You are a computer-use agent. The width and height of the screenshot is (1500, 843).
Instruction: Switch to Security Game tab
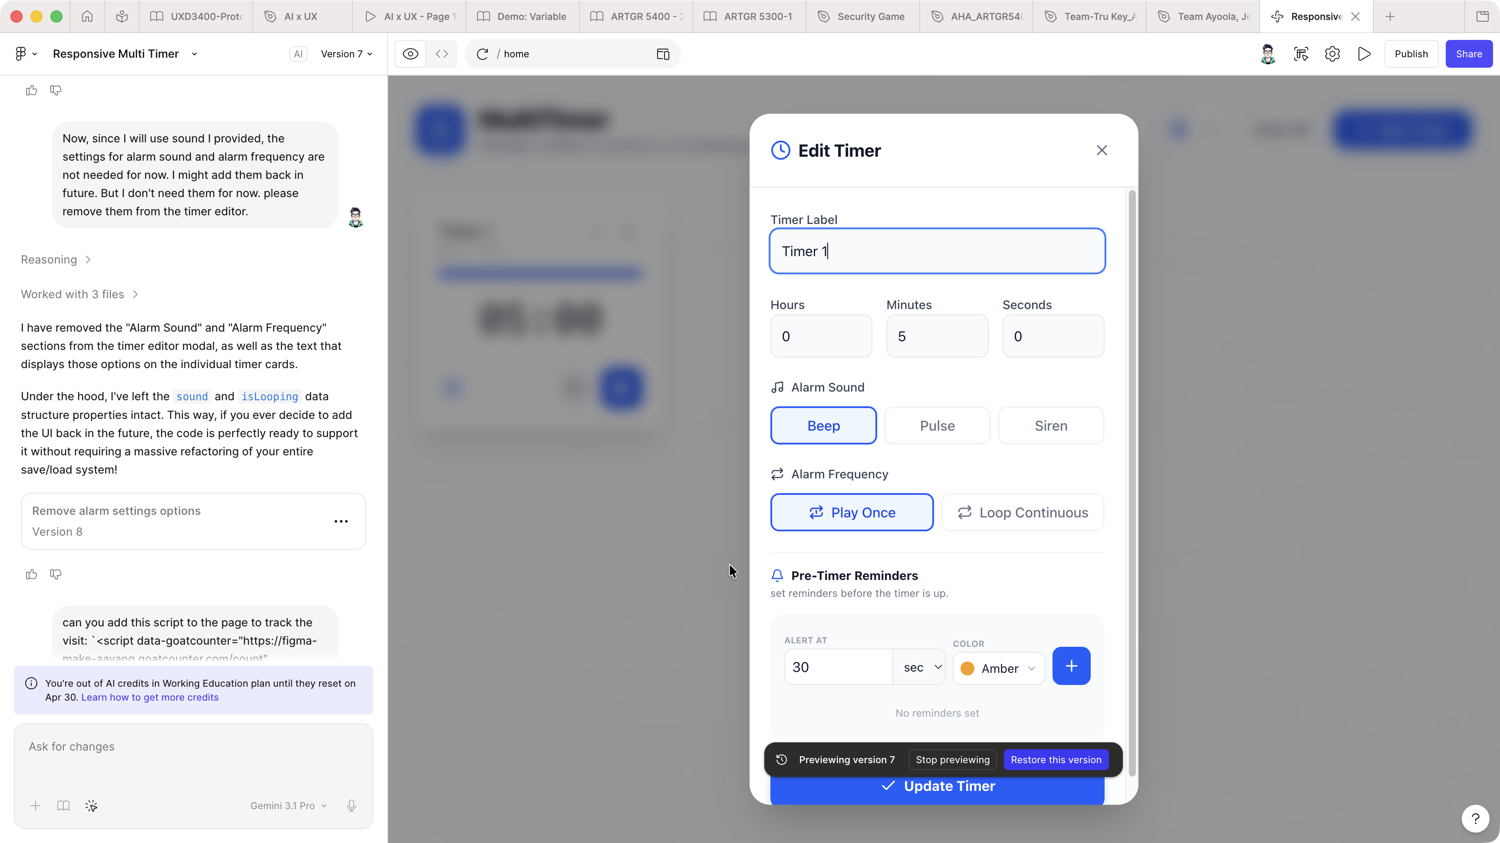point(862,16)
